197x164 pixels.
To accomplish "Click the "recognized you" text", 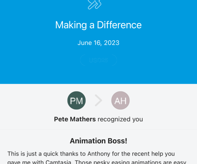I will point(120,119).
